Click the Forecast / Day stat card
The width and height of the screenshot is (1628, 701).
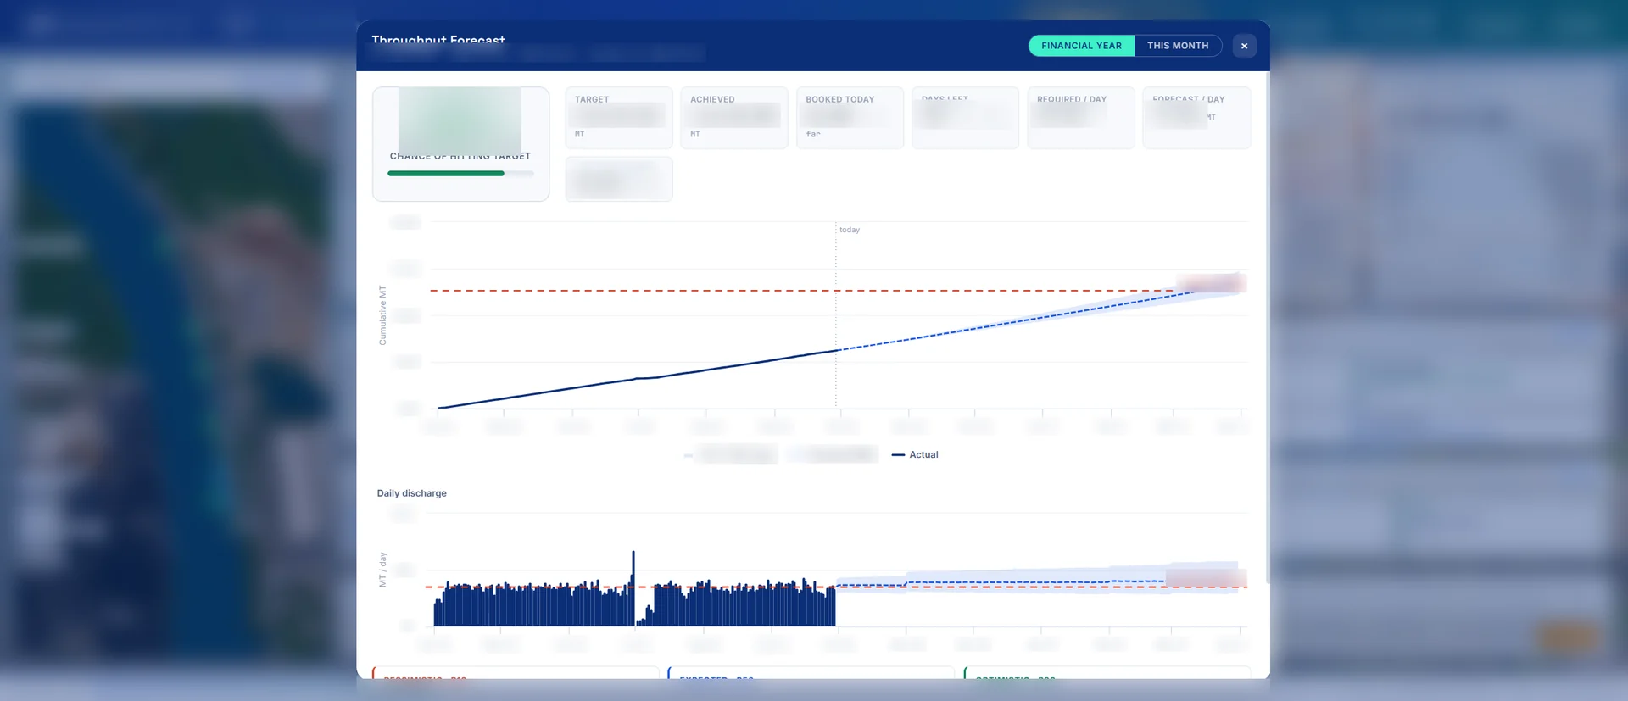click(1196, 118)
